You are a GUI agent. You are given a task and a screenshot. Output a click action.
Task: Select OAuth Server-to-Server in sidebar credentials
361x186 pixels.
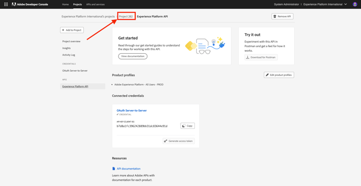click(x=75, y=71)
